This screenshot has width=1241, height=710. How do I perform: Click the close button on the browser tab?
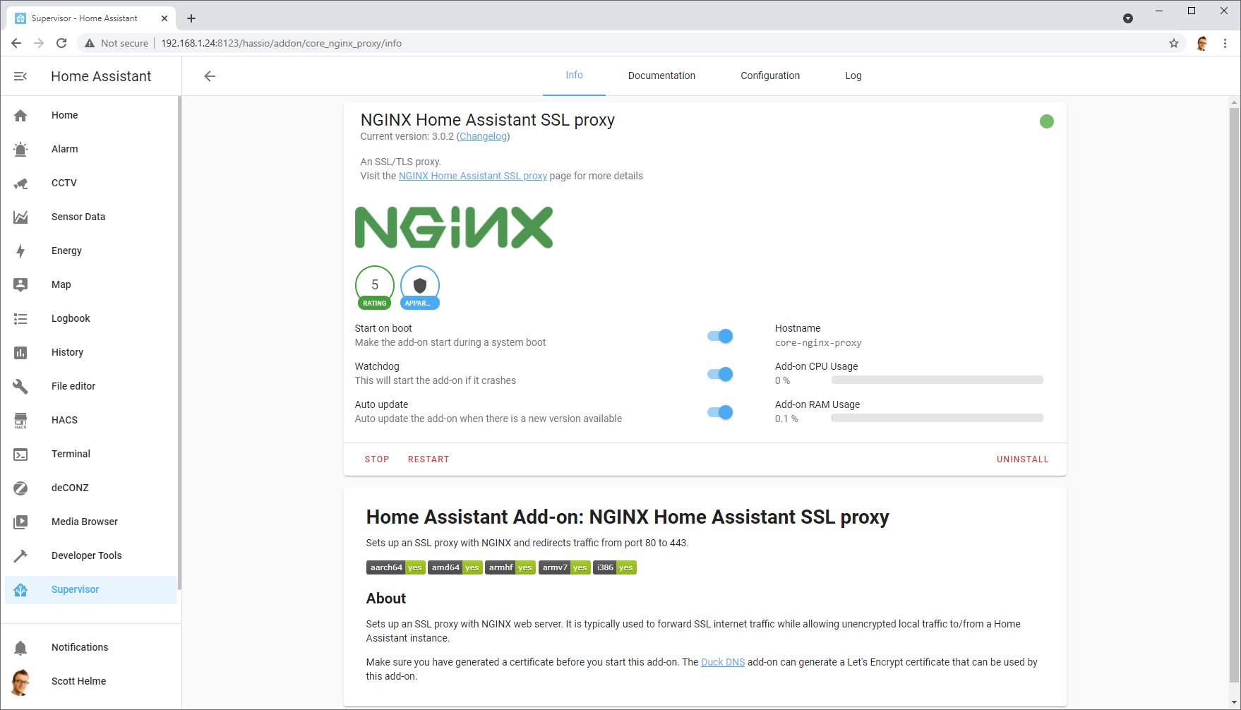click(164, 18)
